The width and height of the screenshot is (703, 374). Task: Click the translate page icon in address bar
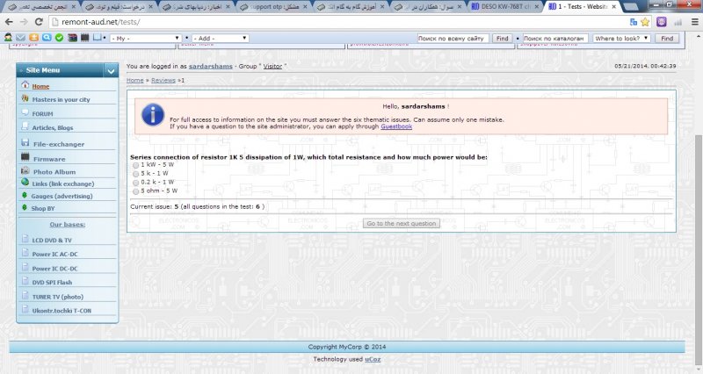[634, 21]
